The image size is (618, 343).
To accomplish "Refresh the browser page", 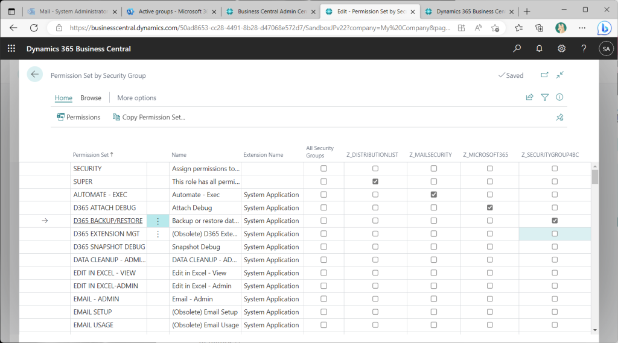I will [x=34, y=28].
